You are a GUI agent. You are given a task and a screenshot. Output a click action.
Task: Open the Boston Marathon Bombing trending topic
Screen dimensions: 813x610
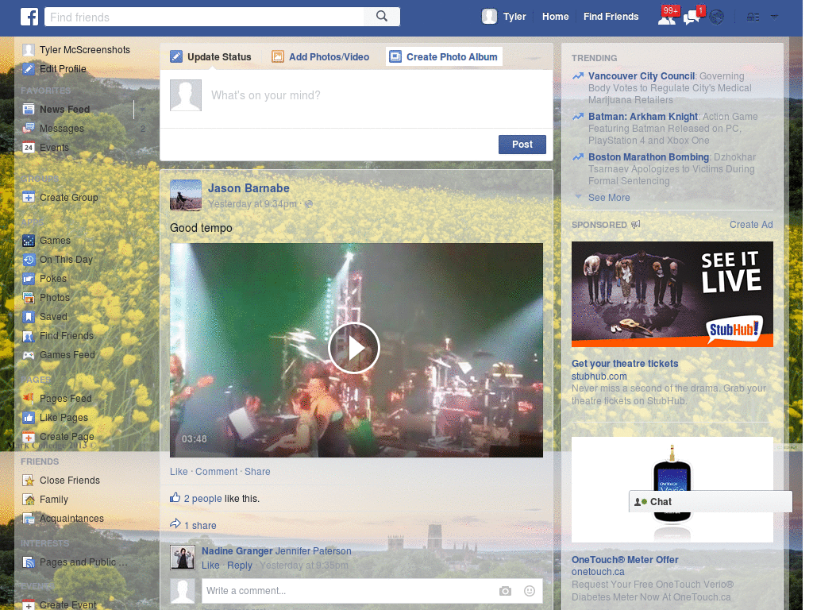(x=649, y=157)
